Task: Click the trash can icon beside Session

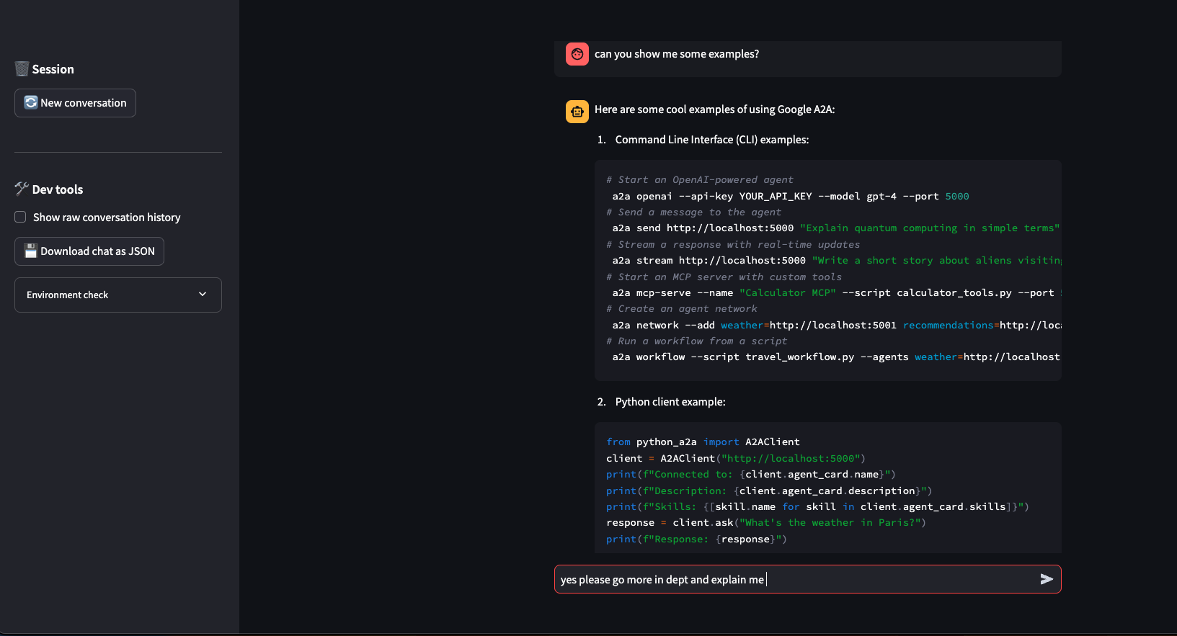Action: tap(22, 69)
